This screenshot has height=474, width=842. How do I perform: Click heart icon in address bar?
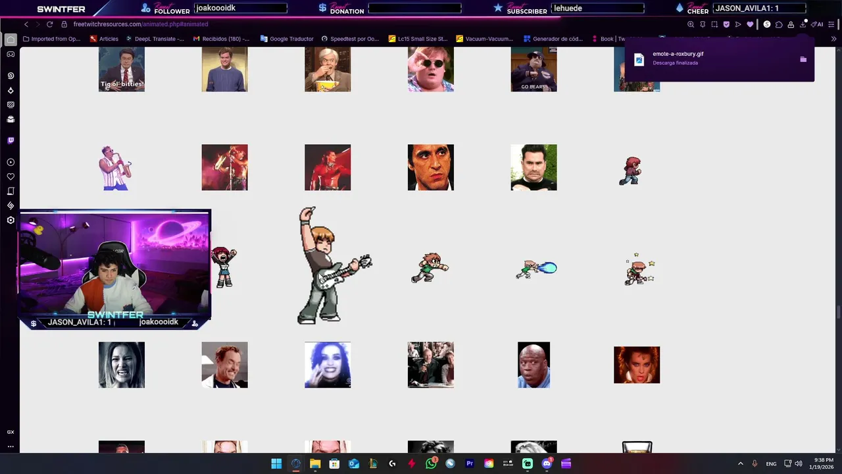[750, 24]
